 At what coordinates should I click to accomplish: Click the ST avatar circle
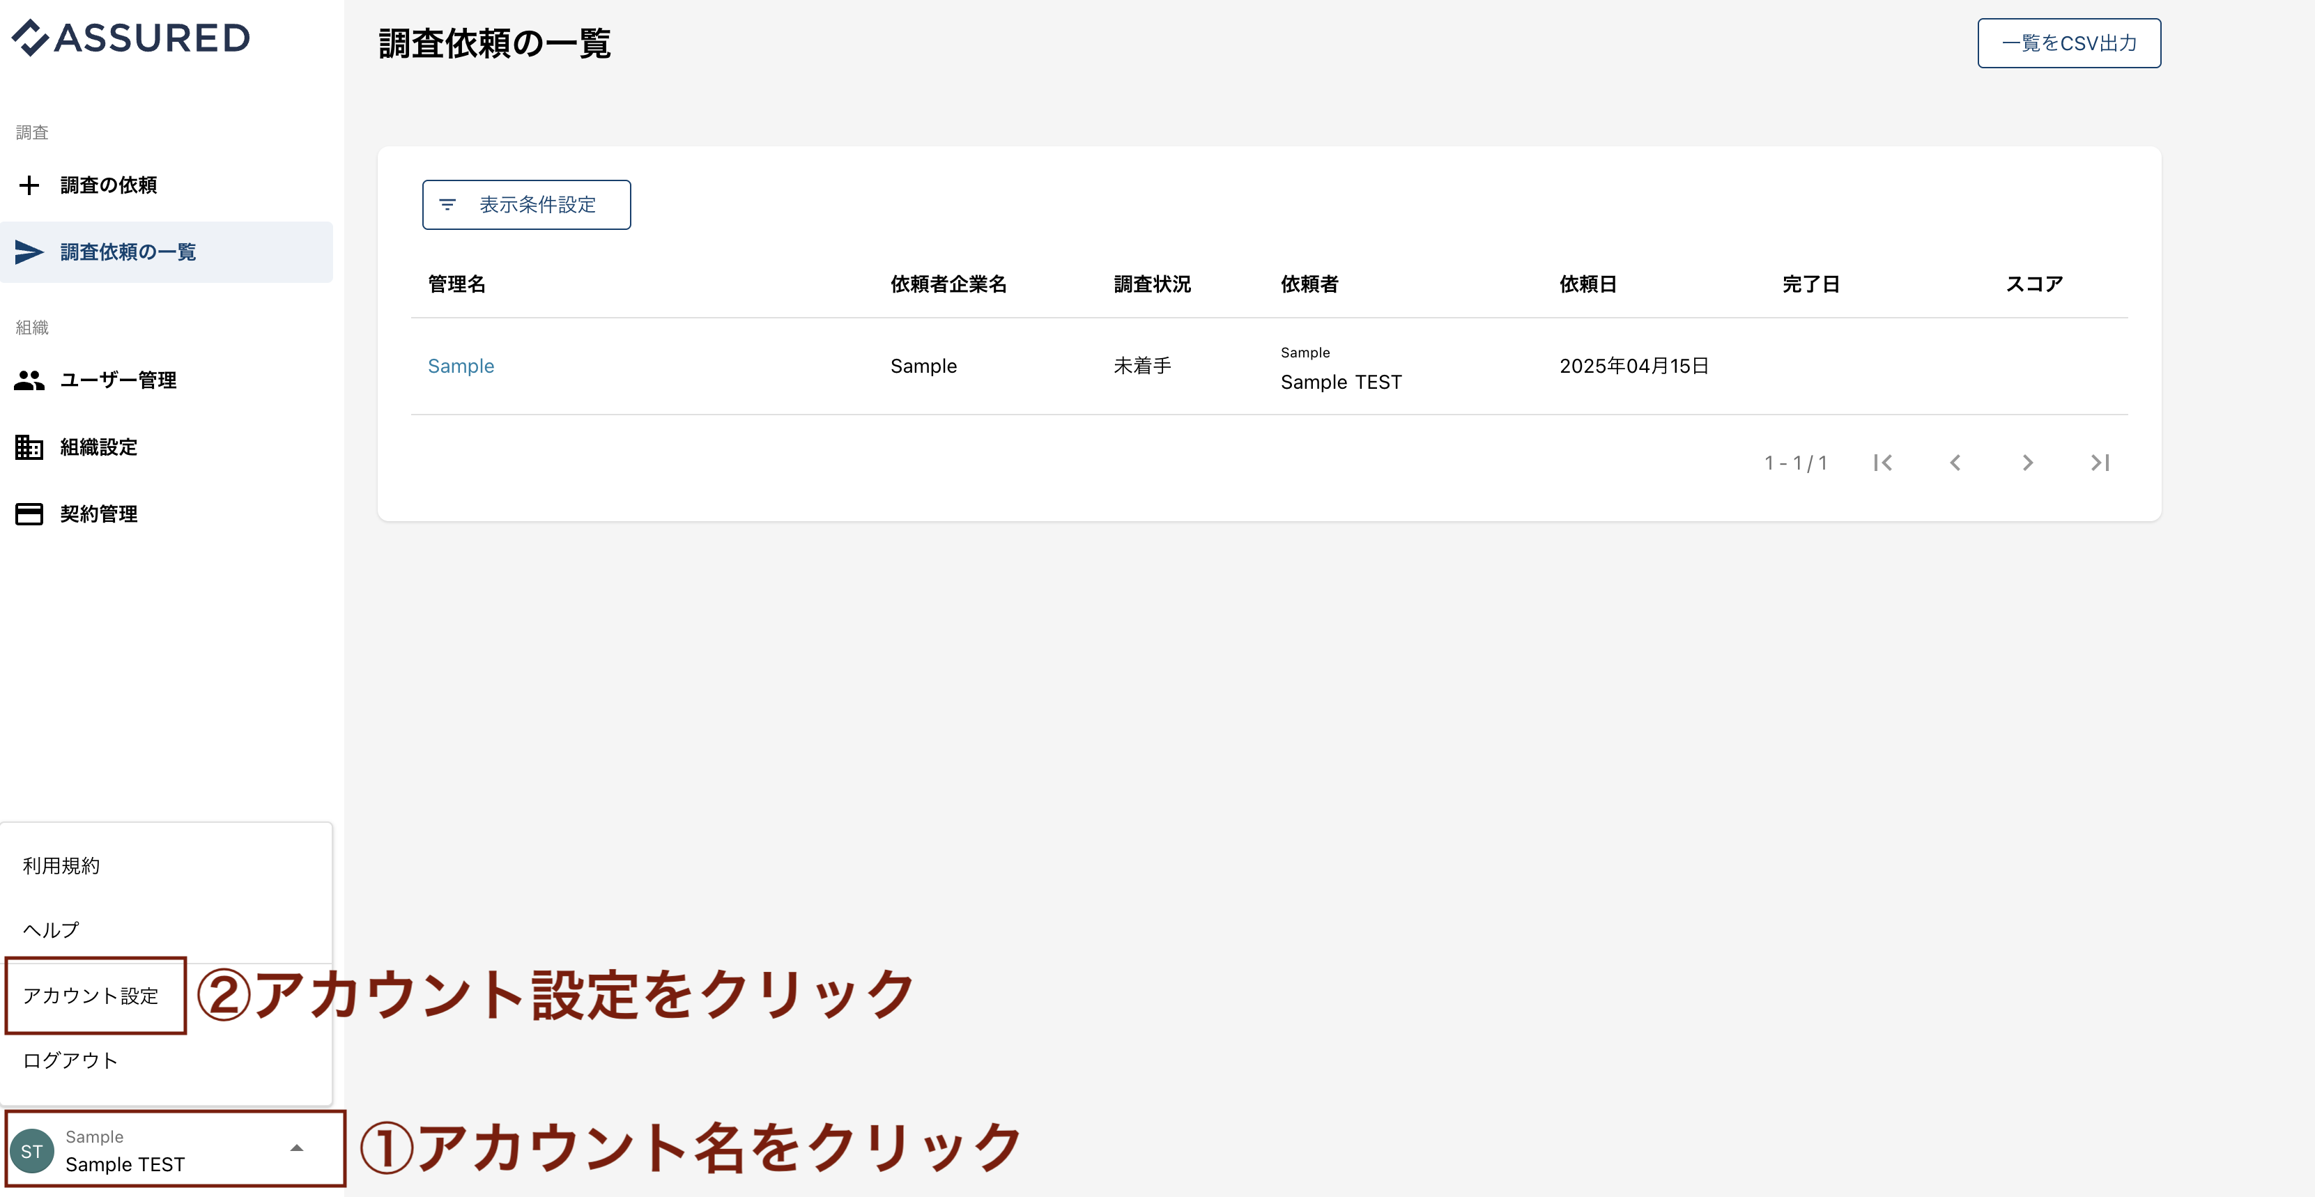click(31, 1151)
